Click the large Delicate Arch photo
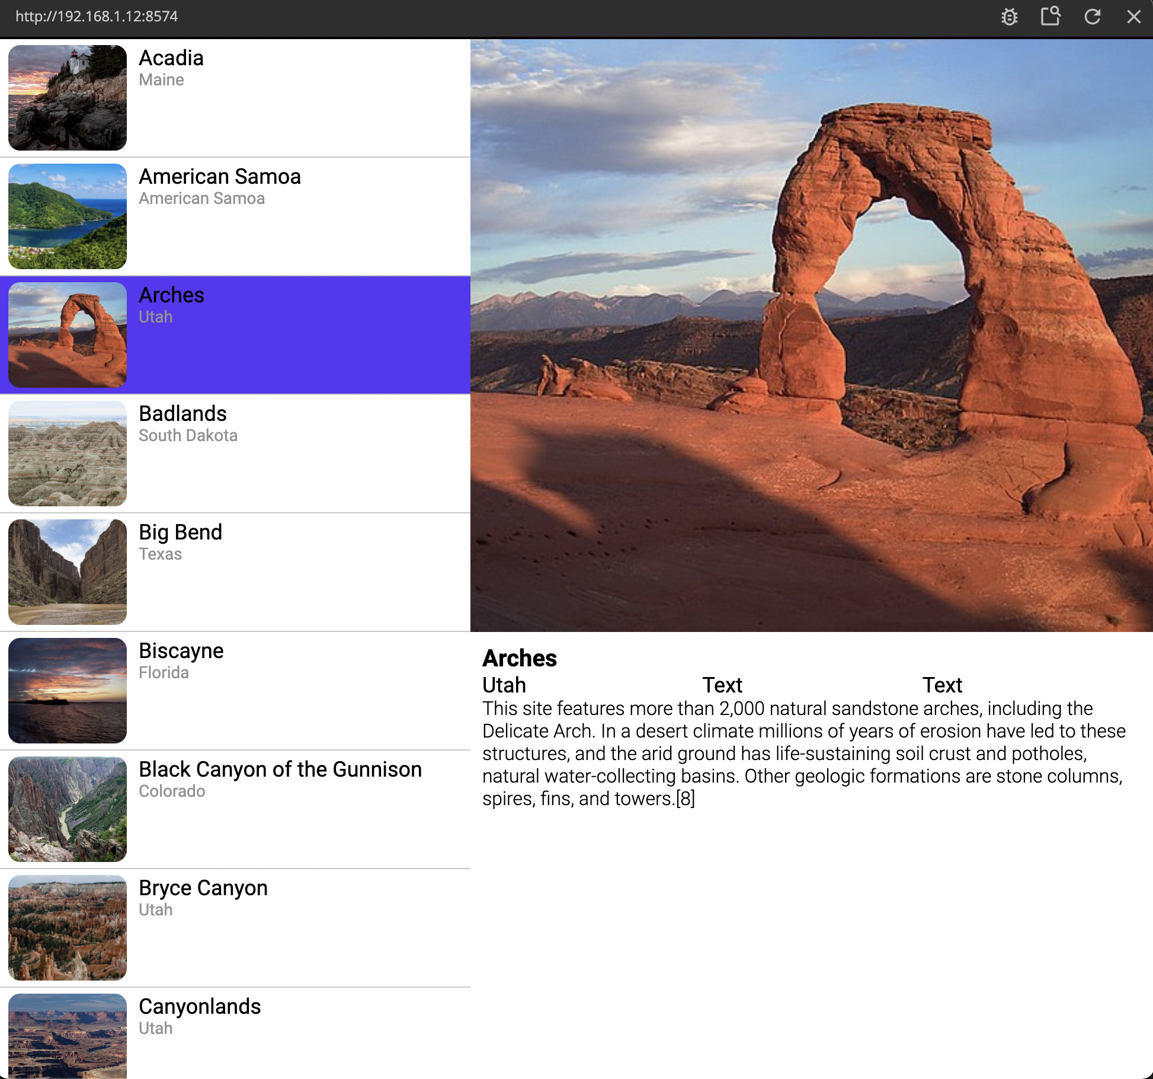Screen dimensions: 1153x1079 [811, 335]
